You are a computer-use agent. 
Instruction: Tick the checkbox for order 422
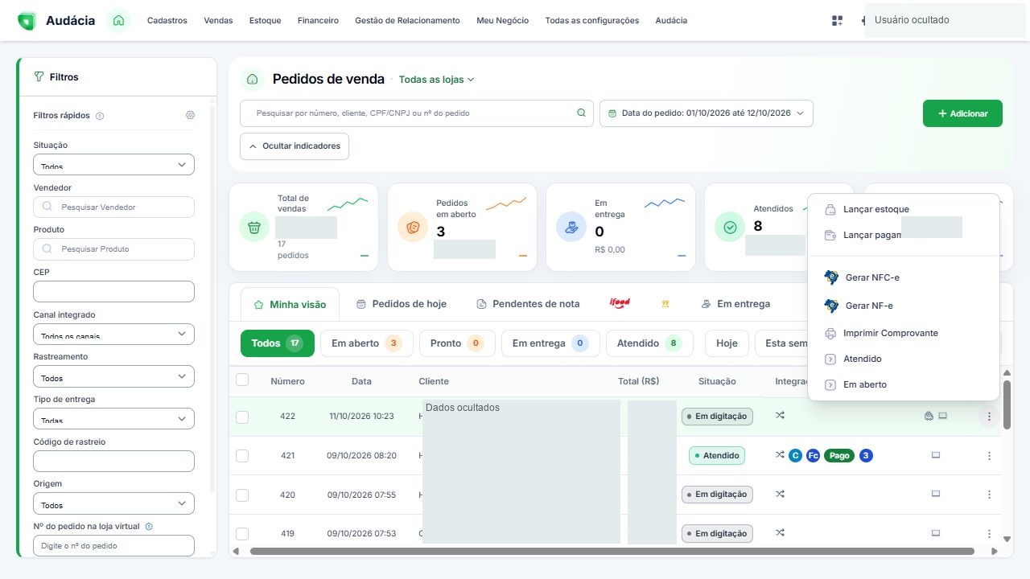(x=242, y=417)
